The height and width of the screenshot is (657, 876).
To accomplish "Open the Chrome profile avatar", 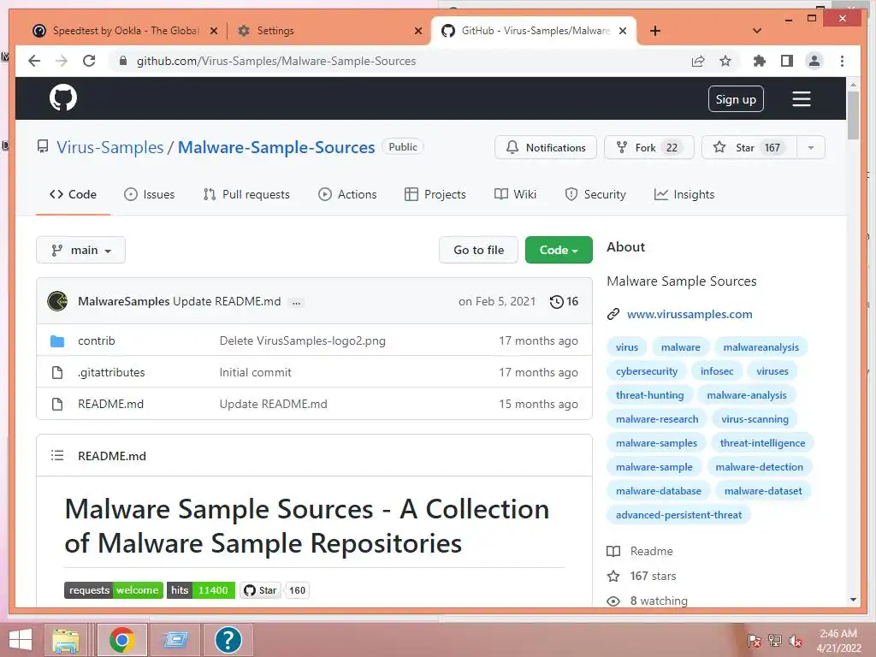I will (814, 61).
